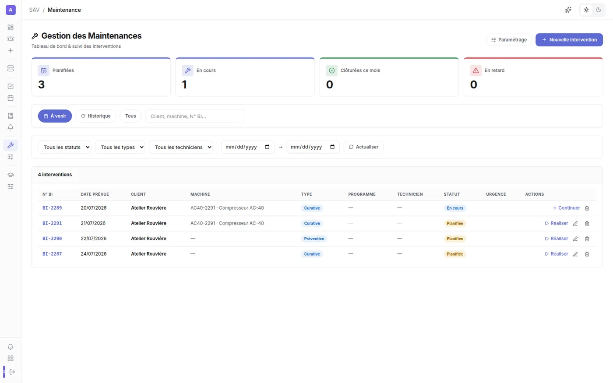This screenshot has width=613, height=383.
Task: Delete intervention BI-2291 with trash icon
Action: tap(587, 224)
